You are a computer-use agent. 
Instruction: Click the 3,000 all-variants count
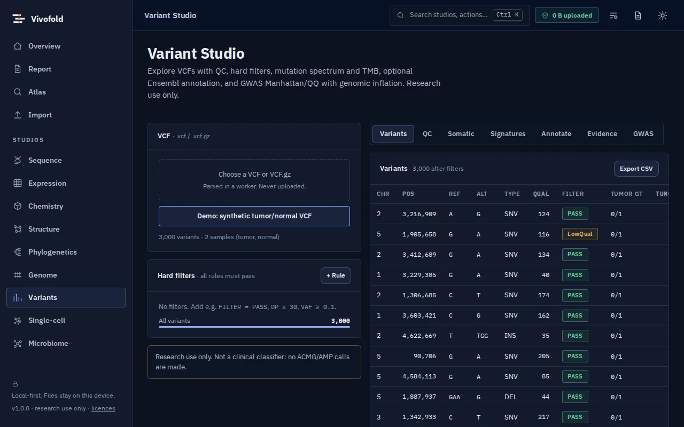tap(340, 321)
